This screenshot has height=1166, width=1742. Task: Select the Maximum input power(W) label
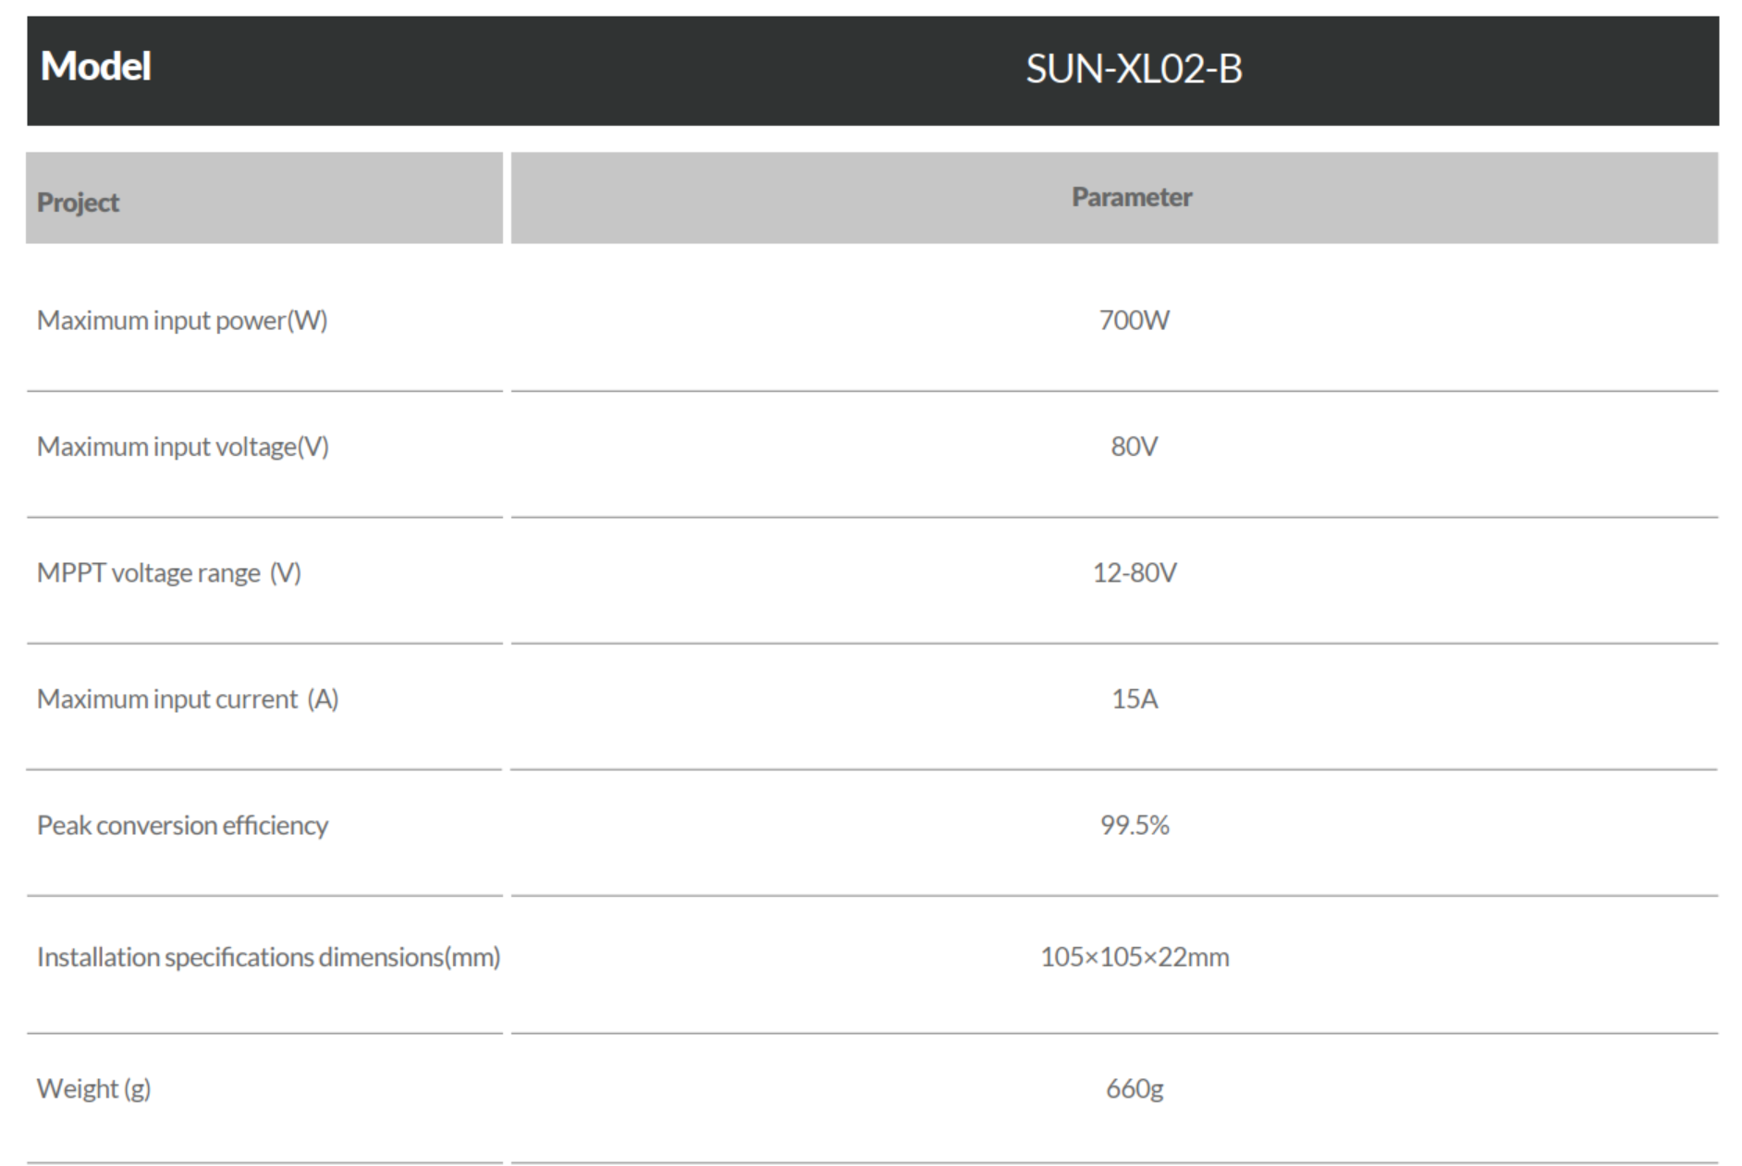coord(182,321)
